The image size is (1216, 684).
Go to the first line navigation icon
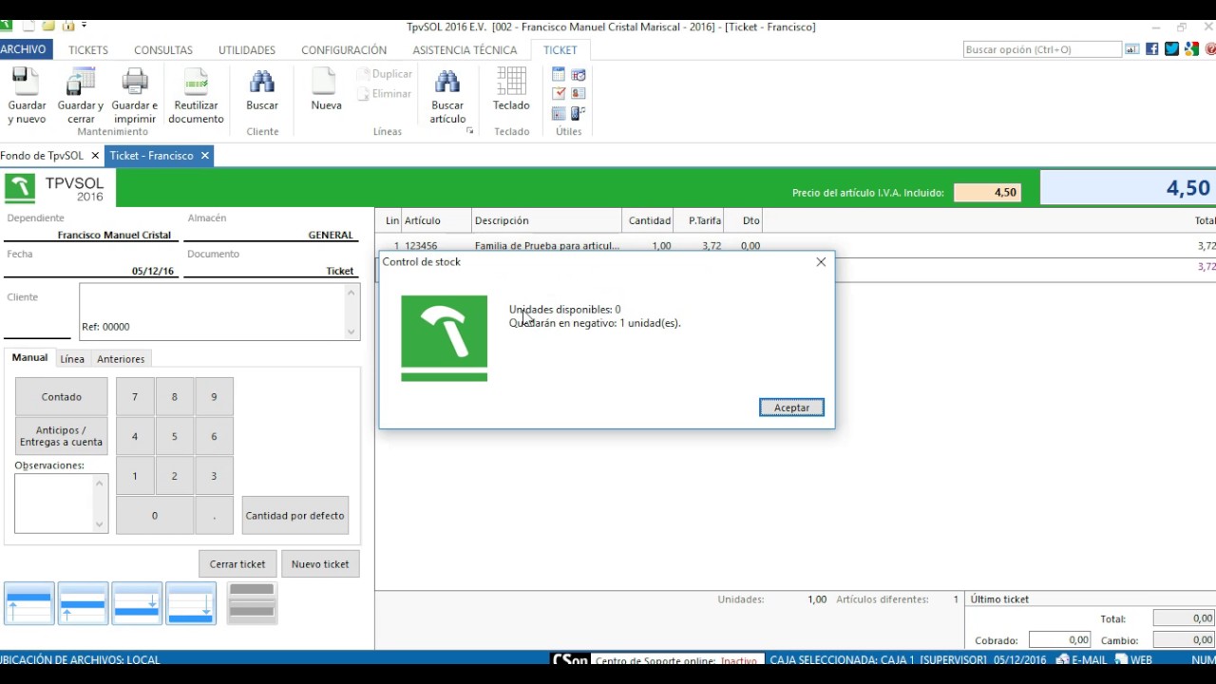(28, 603)
